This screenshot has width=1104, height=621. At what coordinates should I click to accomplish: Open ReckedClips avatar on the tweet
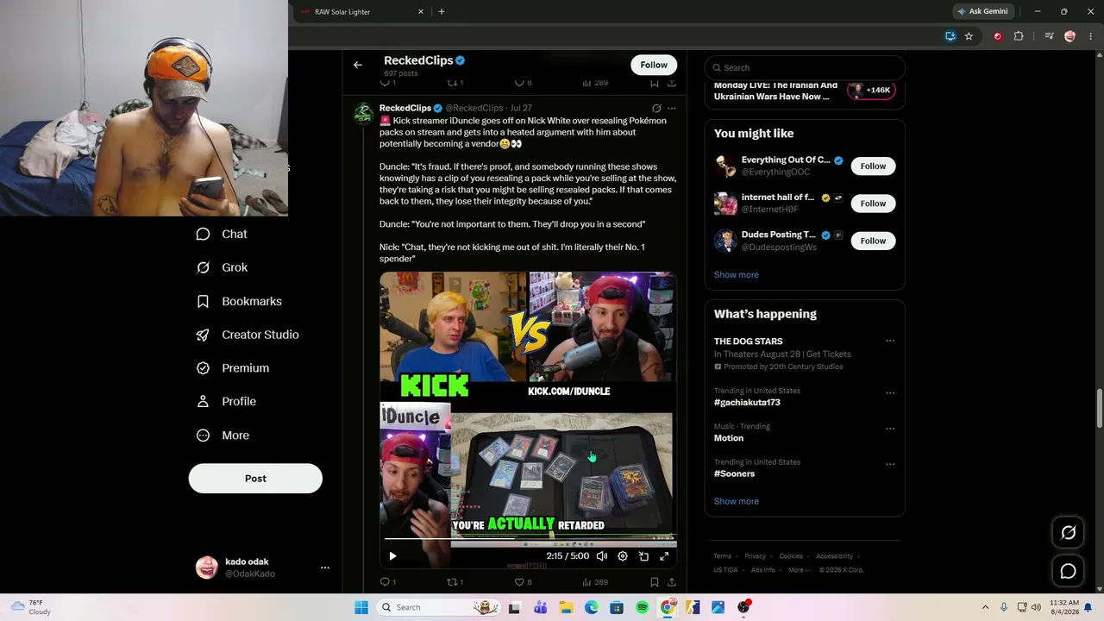coord(364,114)
